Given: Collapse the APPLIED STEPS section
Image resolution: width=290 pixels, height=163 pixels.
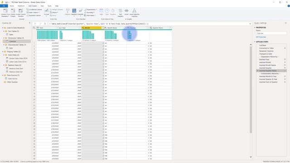Looking at the screenshot, I should [255, 42].
